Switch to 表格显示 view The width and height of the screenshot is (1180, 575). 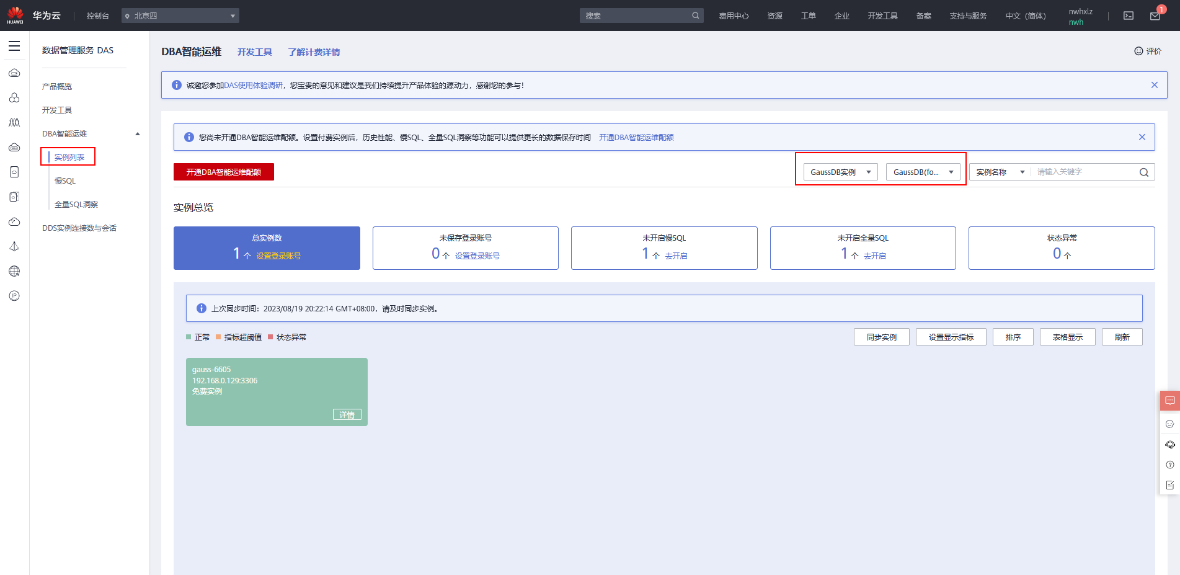click(1068, 337)
